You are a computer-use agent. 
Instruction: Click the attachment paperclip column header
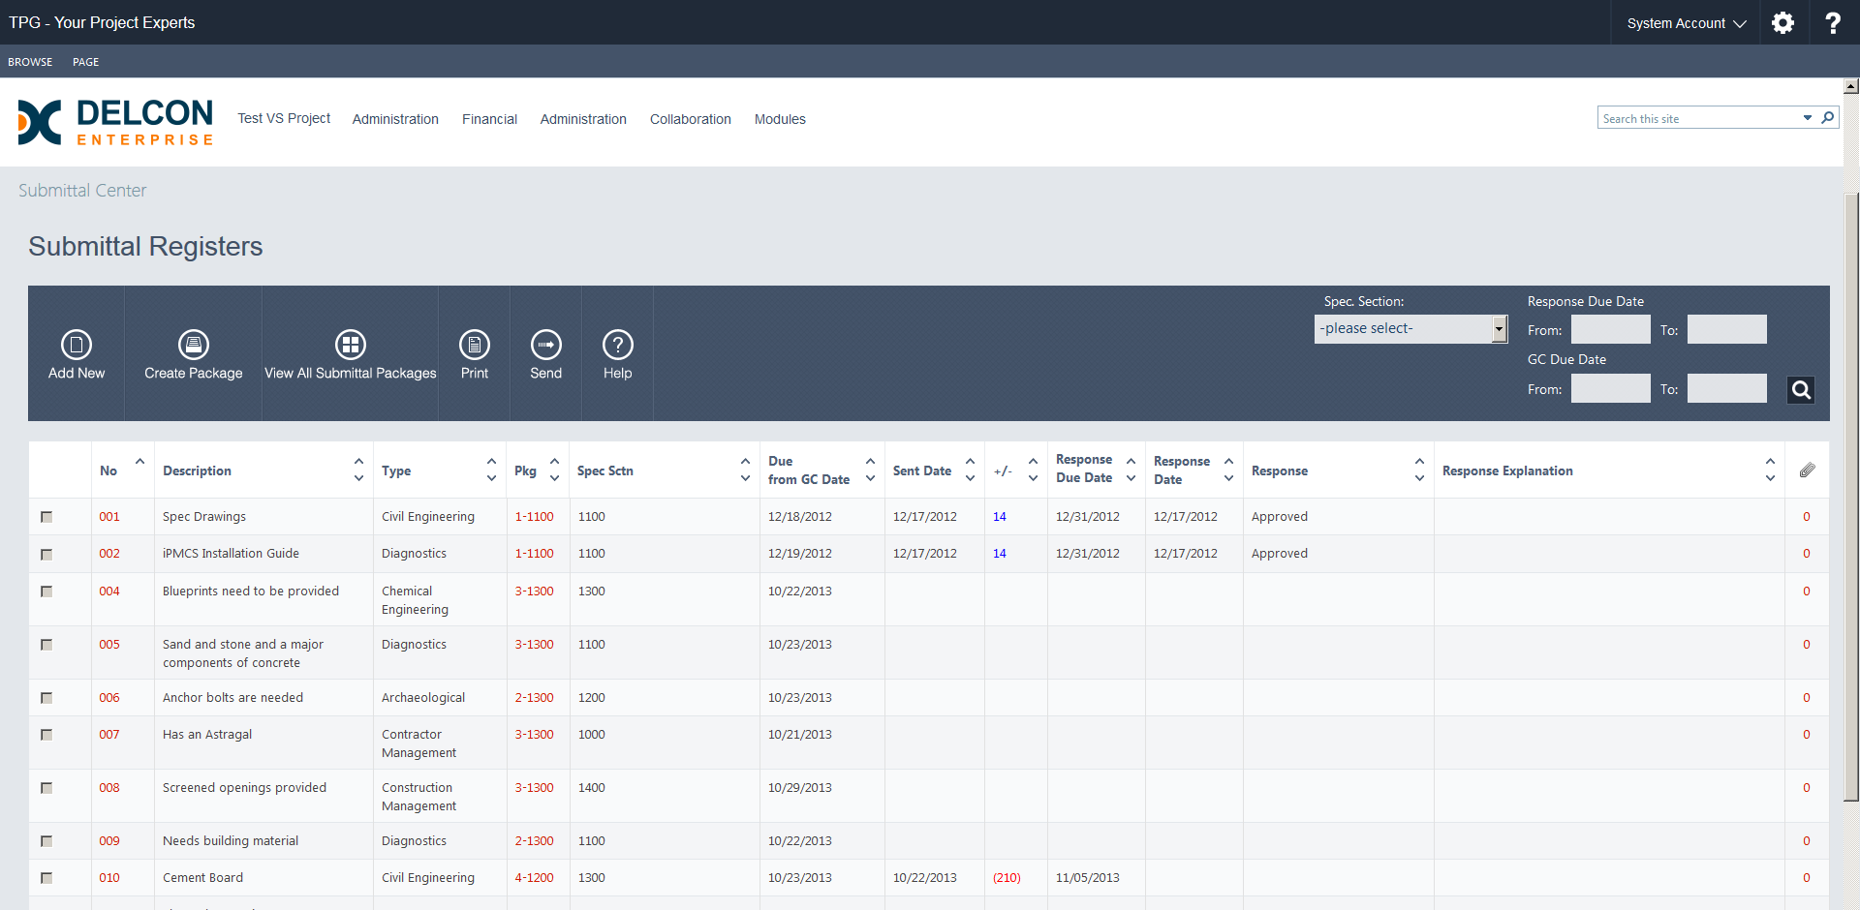(1808, 470)
